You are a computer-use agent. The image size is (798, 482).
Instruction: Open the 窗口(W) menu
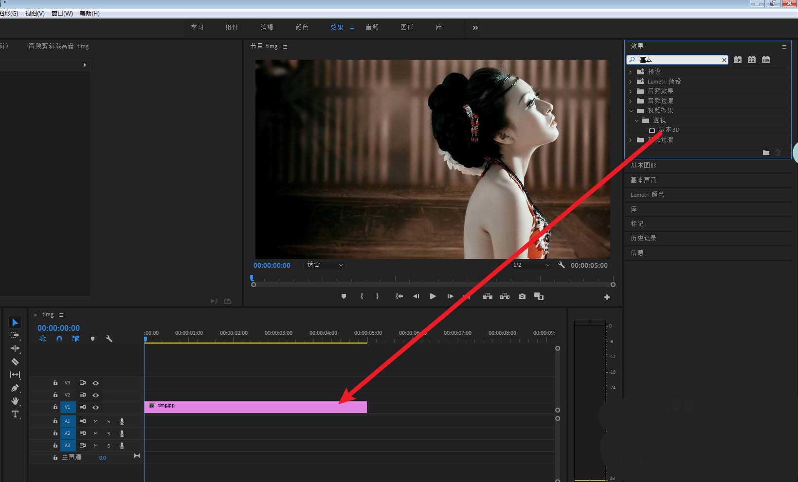62,14
